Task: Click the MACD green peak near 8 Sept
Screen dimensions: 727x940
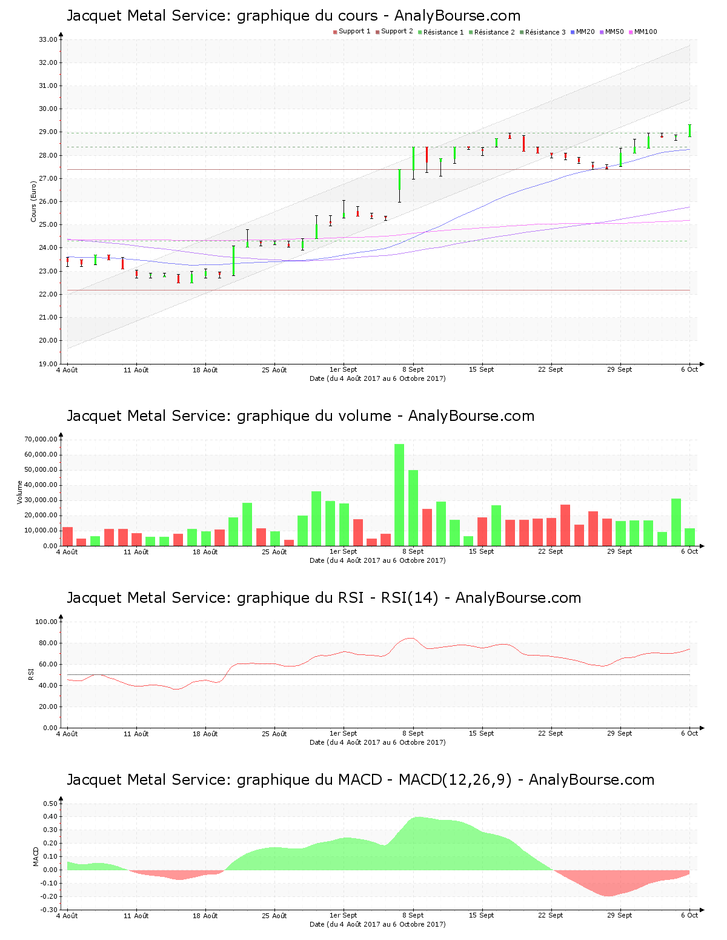Action: tap(417, 844)
